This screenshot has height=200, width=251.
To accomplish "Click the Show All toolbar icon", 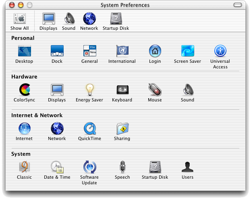I will tap(19, 19).
